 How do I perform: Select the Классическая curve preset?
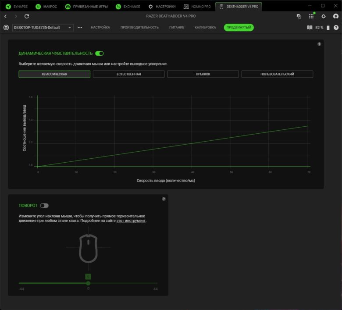pos(54,74)
